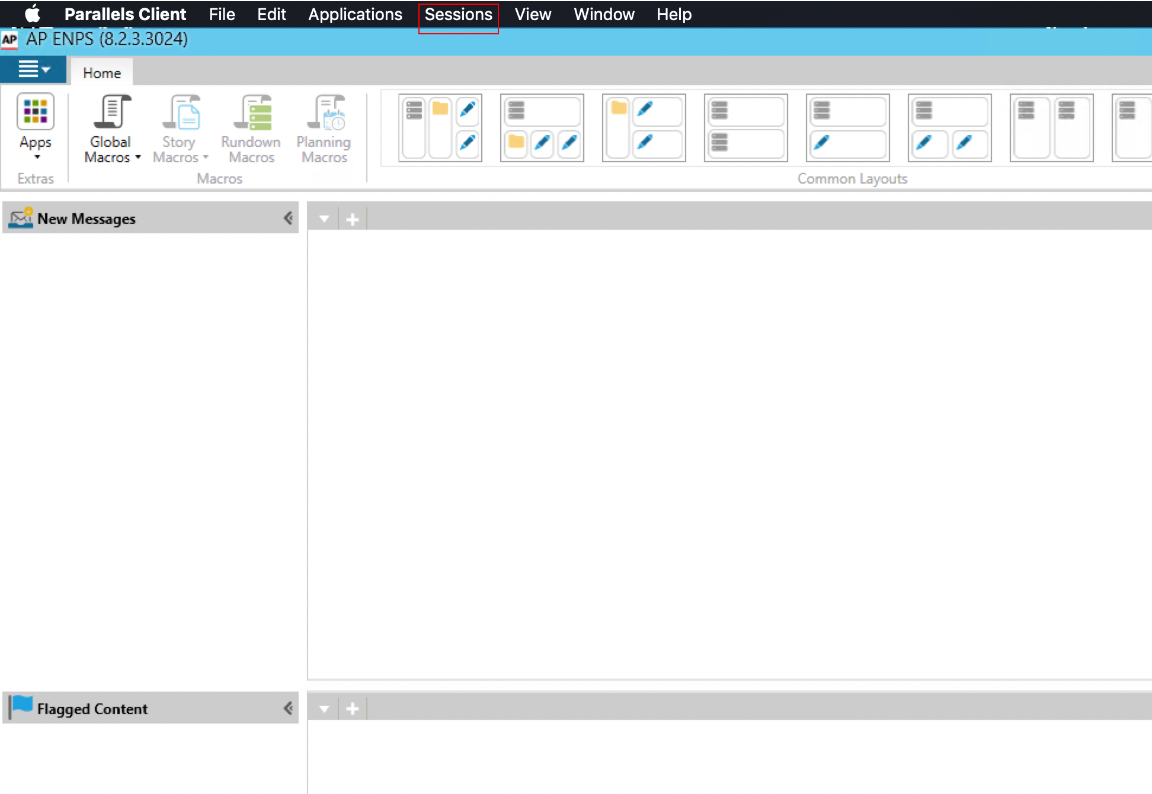The image size is (1152, 794).
Task: Click the Extras group label
Action: coord(36,178)
